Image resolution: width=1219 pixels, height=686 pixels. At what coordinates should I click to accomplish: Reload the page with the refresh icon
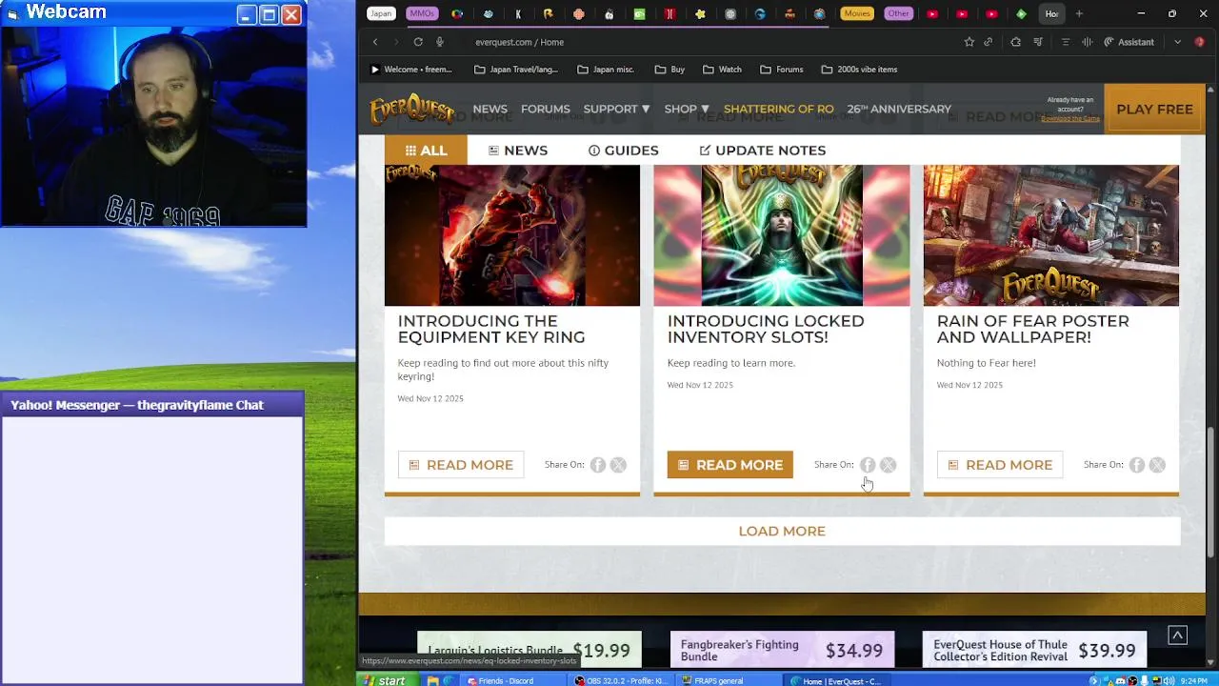[x=418, y=42]
